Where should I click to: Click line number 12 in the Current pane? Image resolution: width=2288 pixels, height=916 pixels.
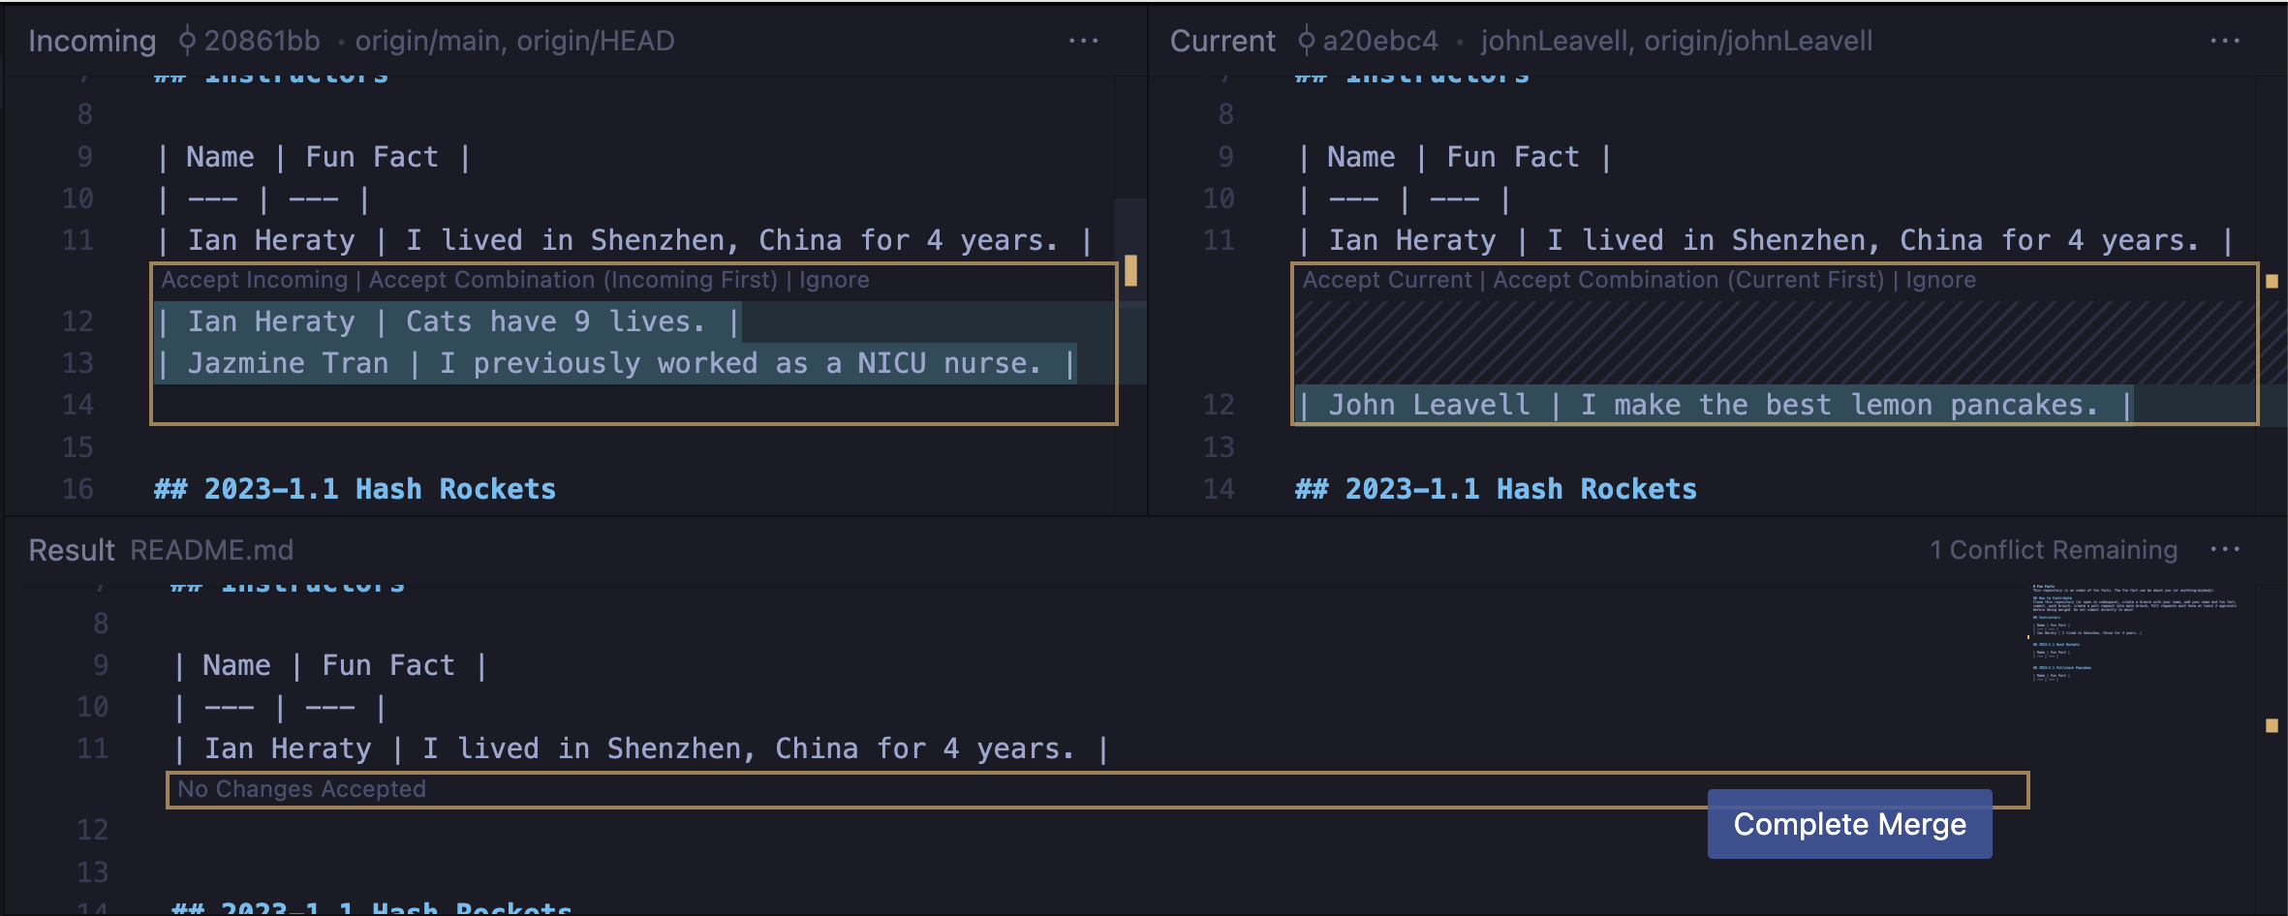[1219, 405]
